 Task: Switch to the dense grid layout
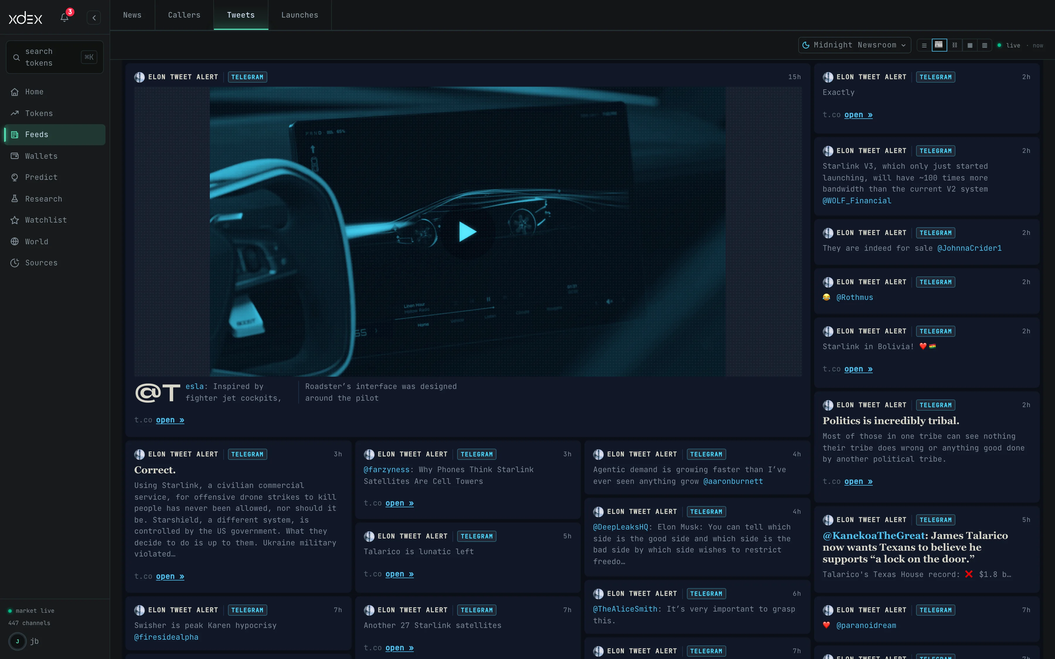pyautogui.click(x=969, y=45)
